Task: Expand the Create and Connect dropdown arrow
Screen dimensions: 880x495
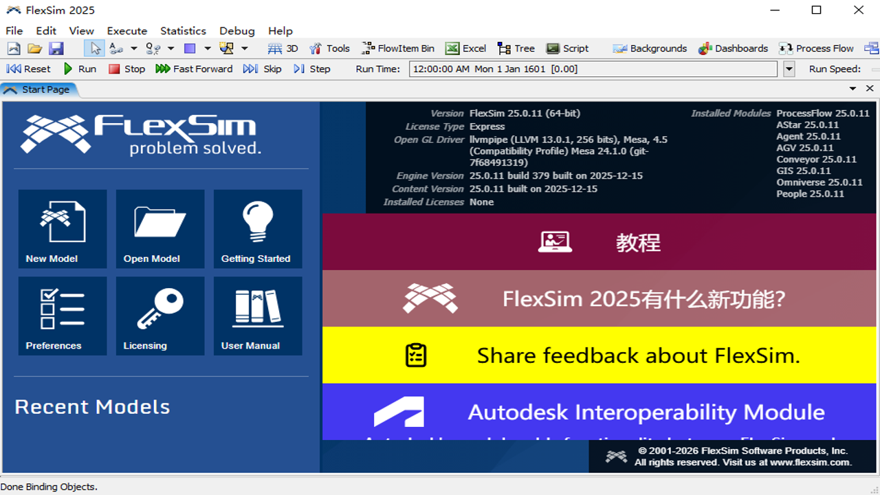Action: coord(244,49)
